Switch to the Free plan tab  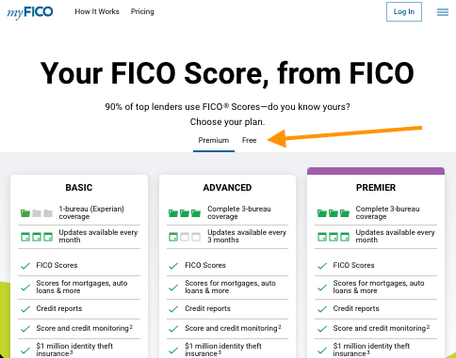pos(249,140)
